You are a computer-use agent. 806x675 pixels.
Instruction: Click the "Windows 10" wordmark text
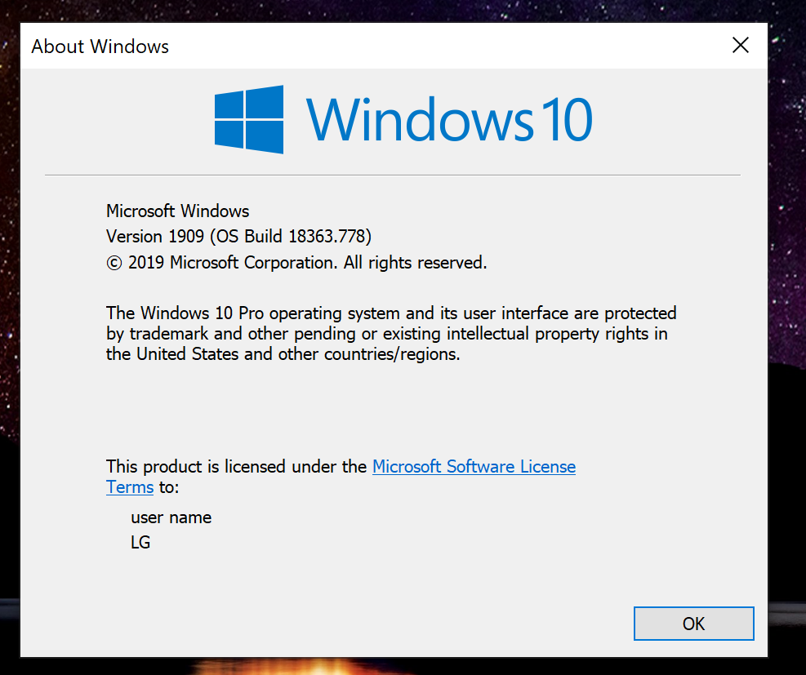coord(450,119)
